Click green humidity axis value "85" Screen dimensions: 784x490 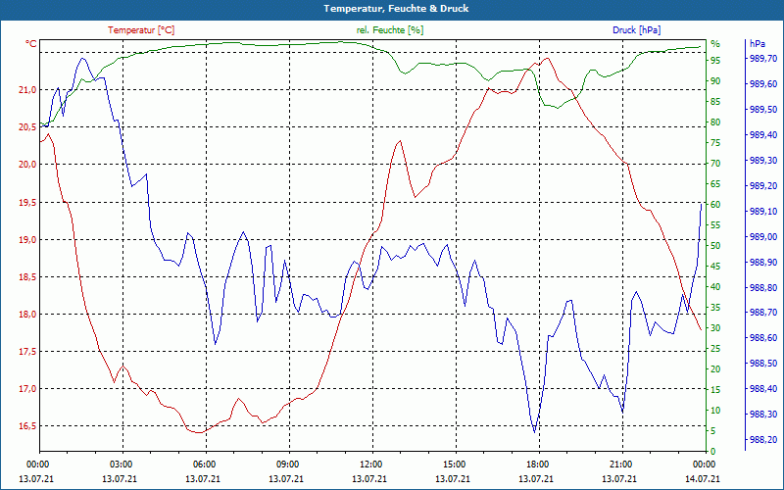point(715,102)
